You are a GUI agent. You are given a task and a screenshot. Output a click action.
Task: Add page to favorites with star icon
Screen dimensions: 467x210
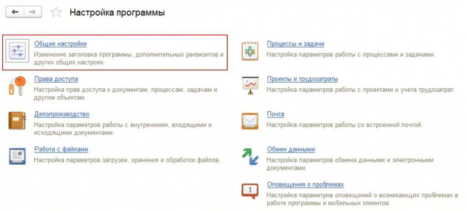[56, 12]
